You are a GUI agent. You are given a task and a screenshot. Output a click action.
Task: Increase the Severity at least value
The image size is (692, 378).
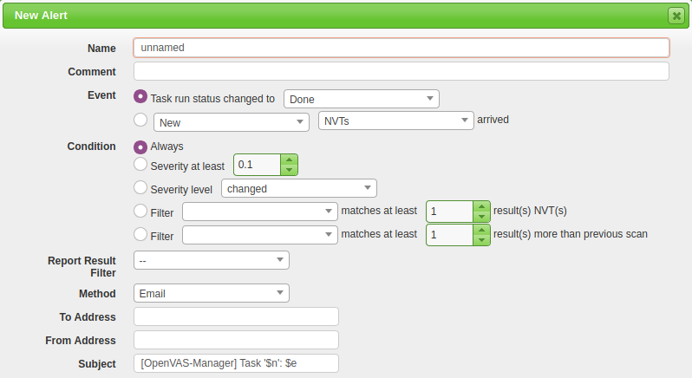(x=290, y=160)
